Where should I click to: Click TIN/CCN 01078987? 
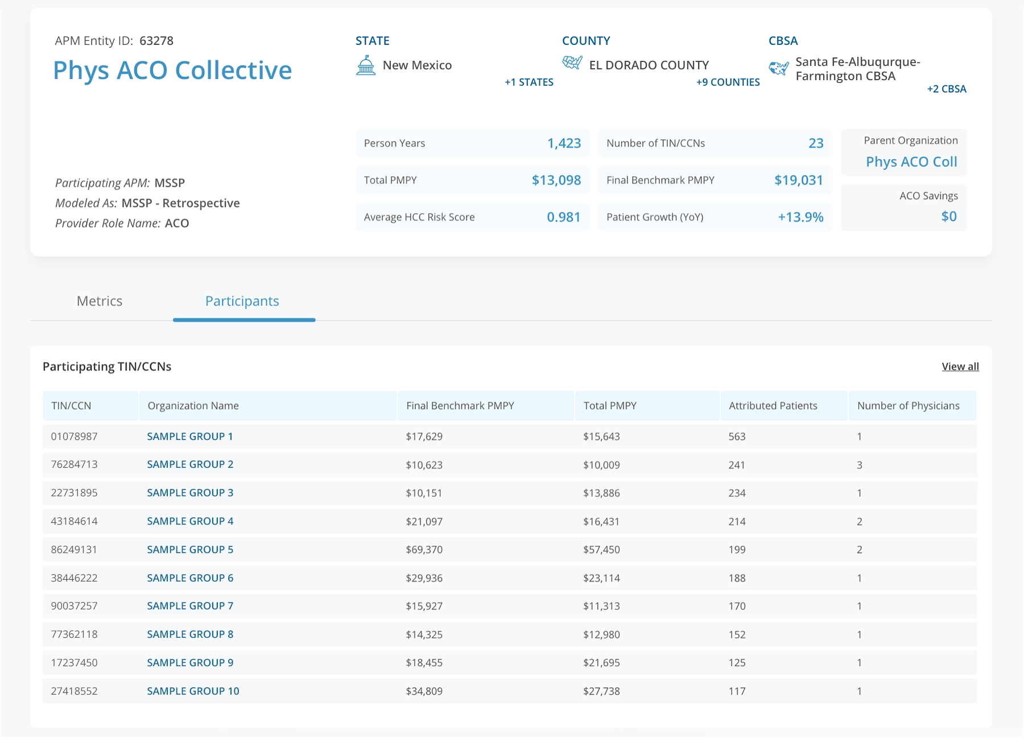74,437
